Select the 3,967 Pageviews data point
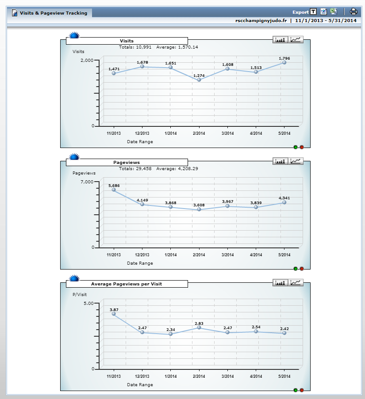Viewport: 365px width, 399px height. coord(227,206)
